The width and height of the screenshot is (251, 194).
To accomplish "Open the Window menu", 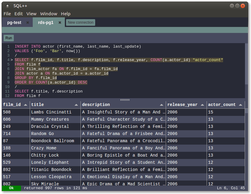I will click(x=49, y=14).
